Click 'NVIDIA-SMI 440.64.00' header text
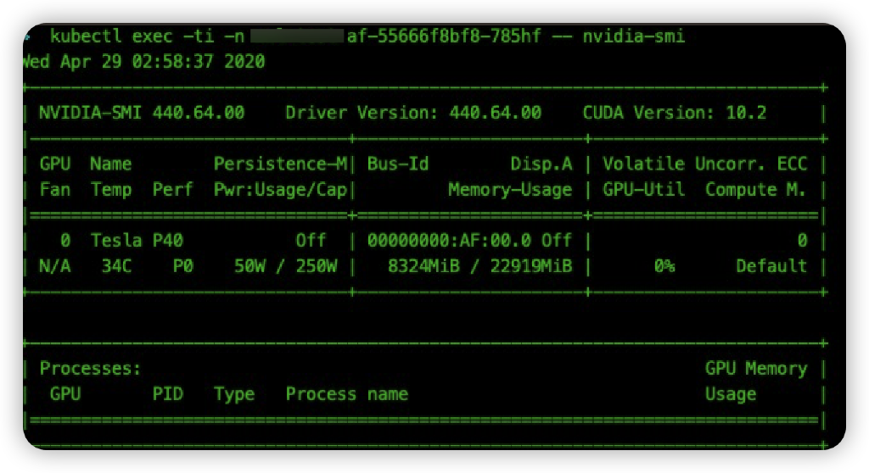869x473 pixels. [x=142, y=113]
